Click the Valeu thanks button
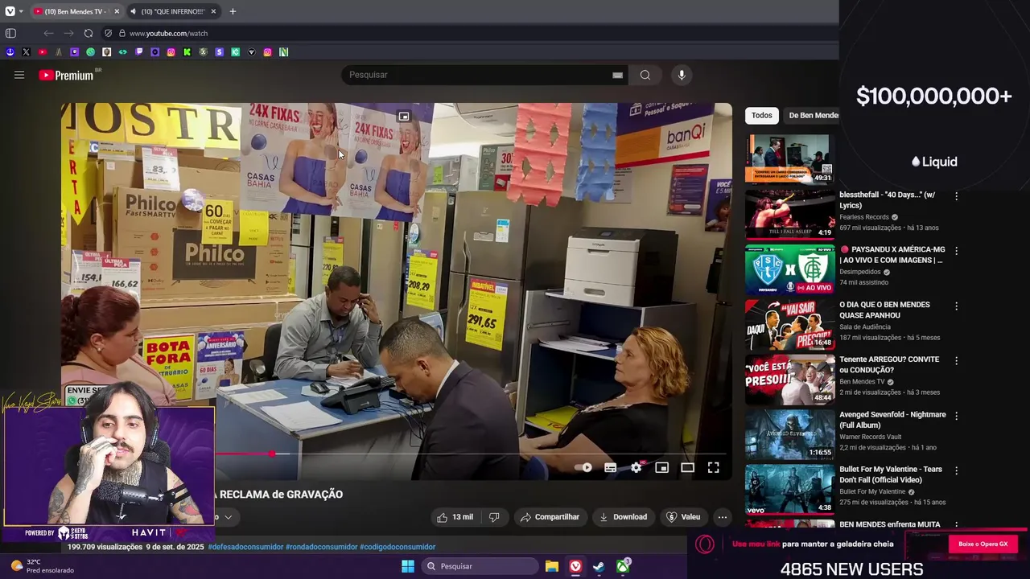This screenshot has width=1030, height=579. tap(683, 517)
